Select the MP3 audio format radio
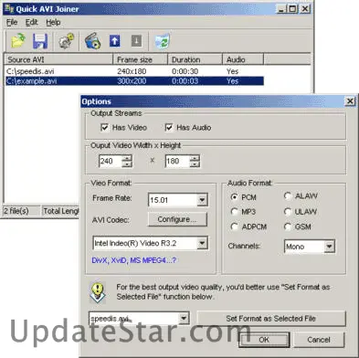The image size is (359, 358). pos(234,212)
